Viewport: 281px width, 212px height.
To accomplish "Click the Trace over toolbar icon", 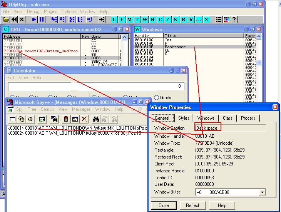I will 80,19.
